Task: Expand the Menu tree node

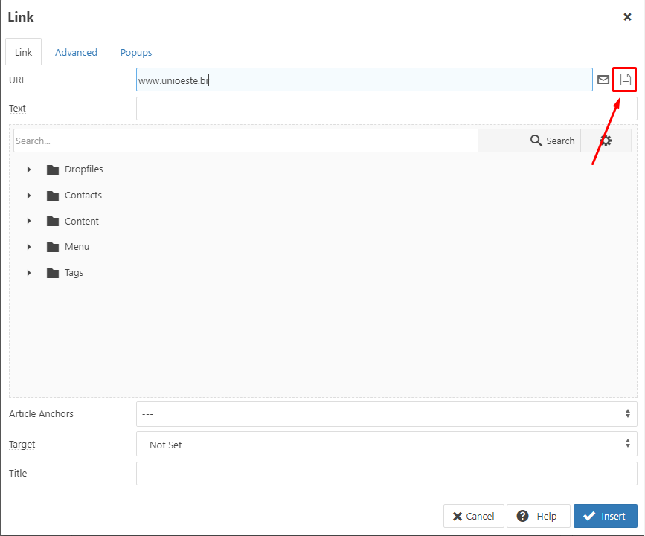Action: [29, 247]
